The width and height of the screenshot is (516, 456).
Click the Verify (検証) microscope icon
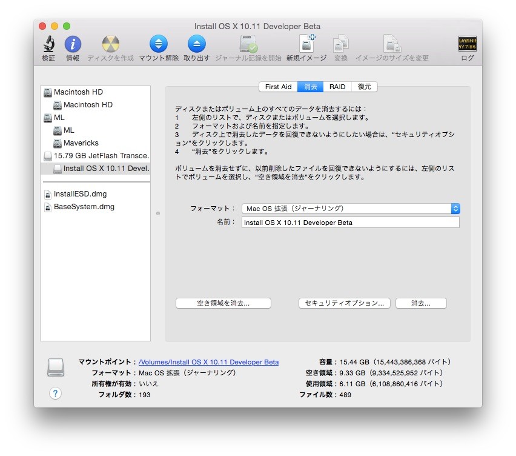(48, 44)
